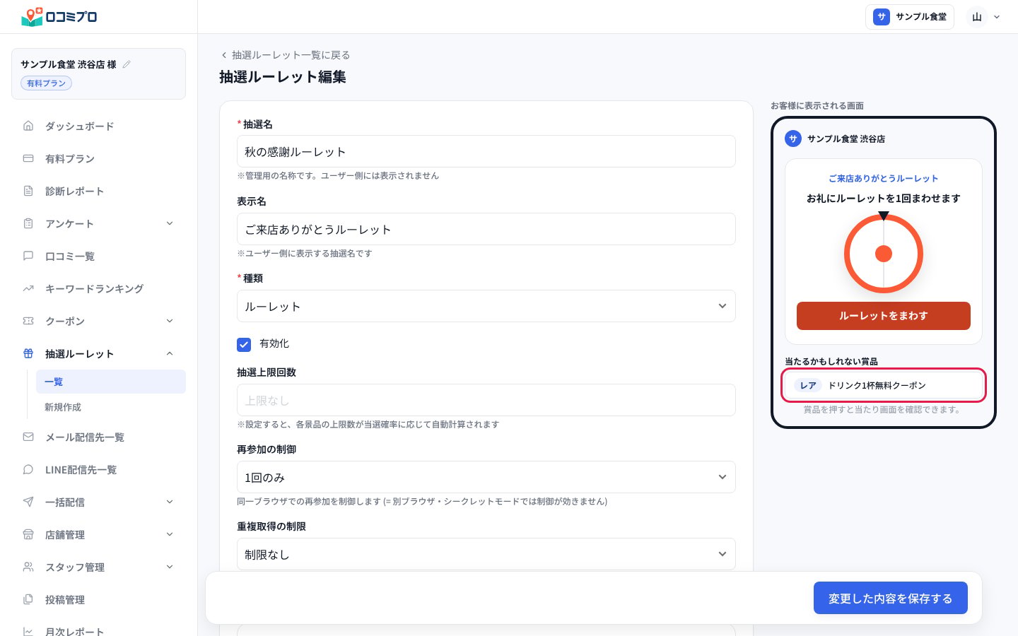Click the アンケート clipboard icon
The image size is (1018, 636).
pos(28,223)
